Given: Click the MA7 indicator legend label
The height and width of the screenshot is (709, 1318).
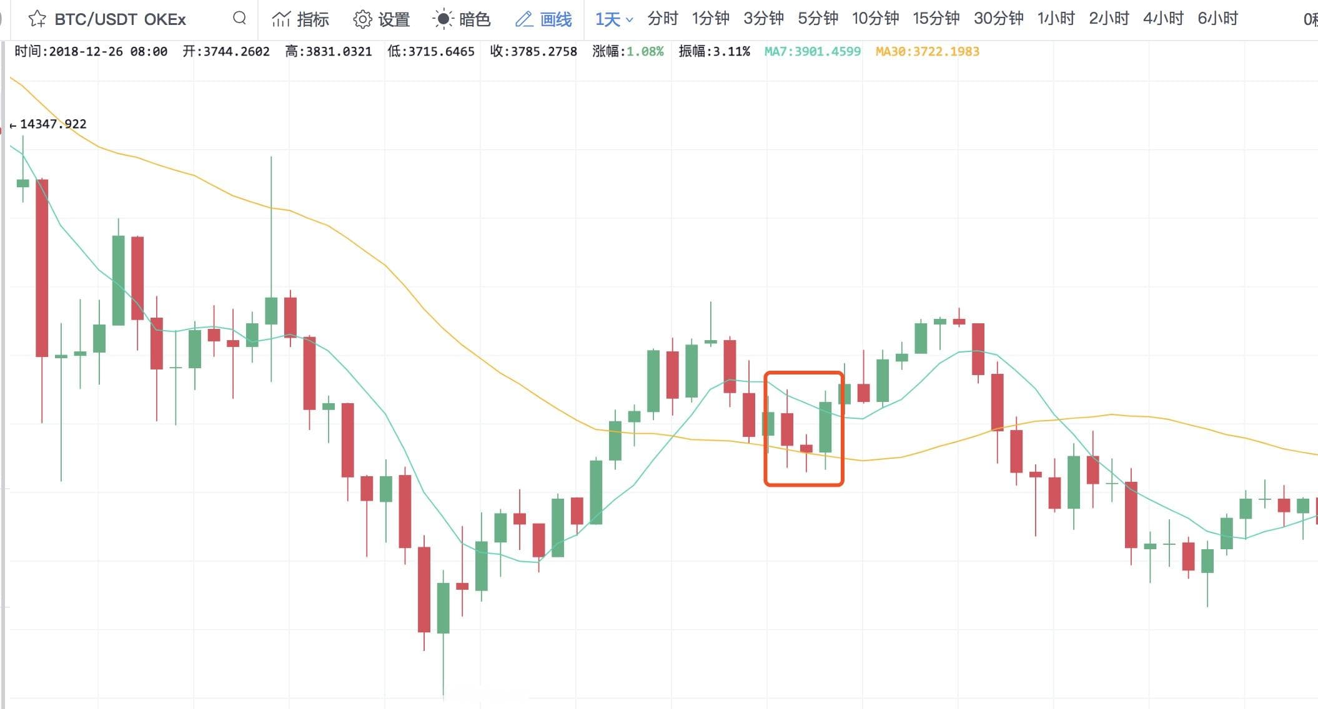Looking at the screenshot, I should click(x=812, y=52).
